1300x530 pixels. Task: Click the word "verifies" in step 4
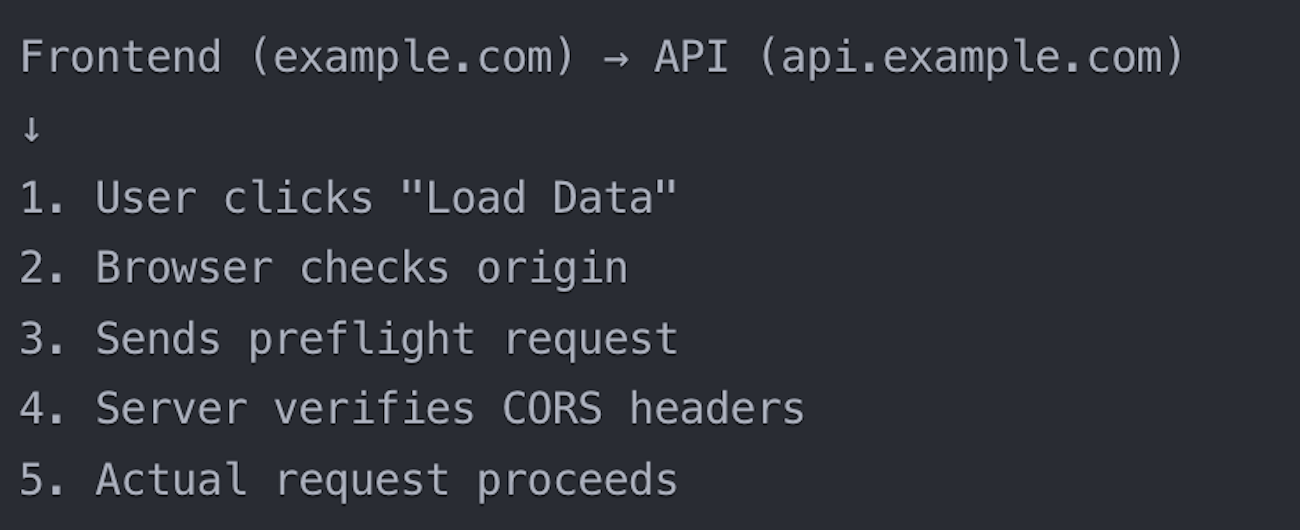coord(374,409)
